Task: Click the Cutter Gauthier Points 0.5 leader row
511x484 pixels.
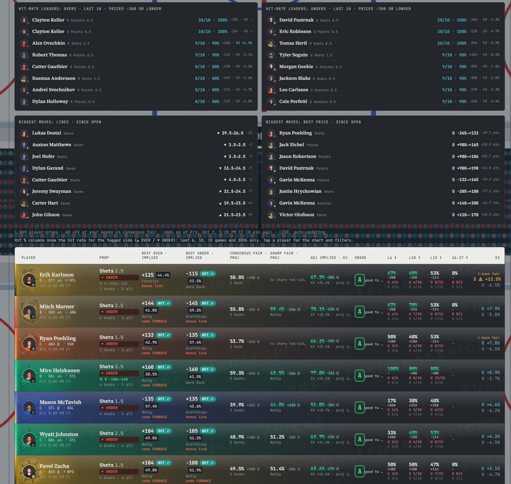Action: click(136, 67)
